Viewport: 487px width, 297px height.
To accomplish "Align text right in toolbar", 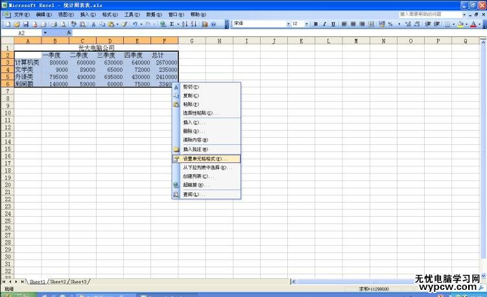I will point(362,24).
